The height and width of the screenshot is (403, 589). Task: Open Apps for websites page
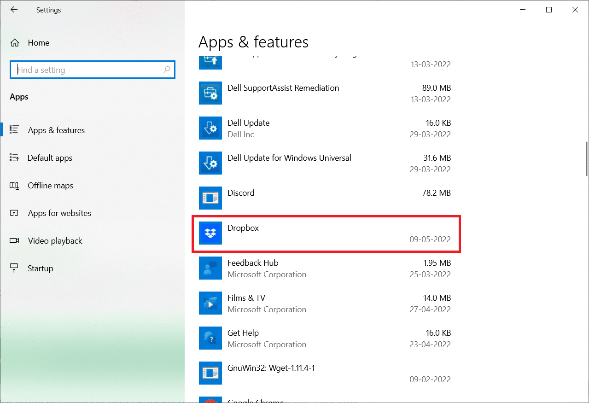pyautogui.click(x=92, y=213)
